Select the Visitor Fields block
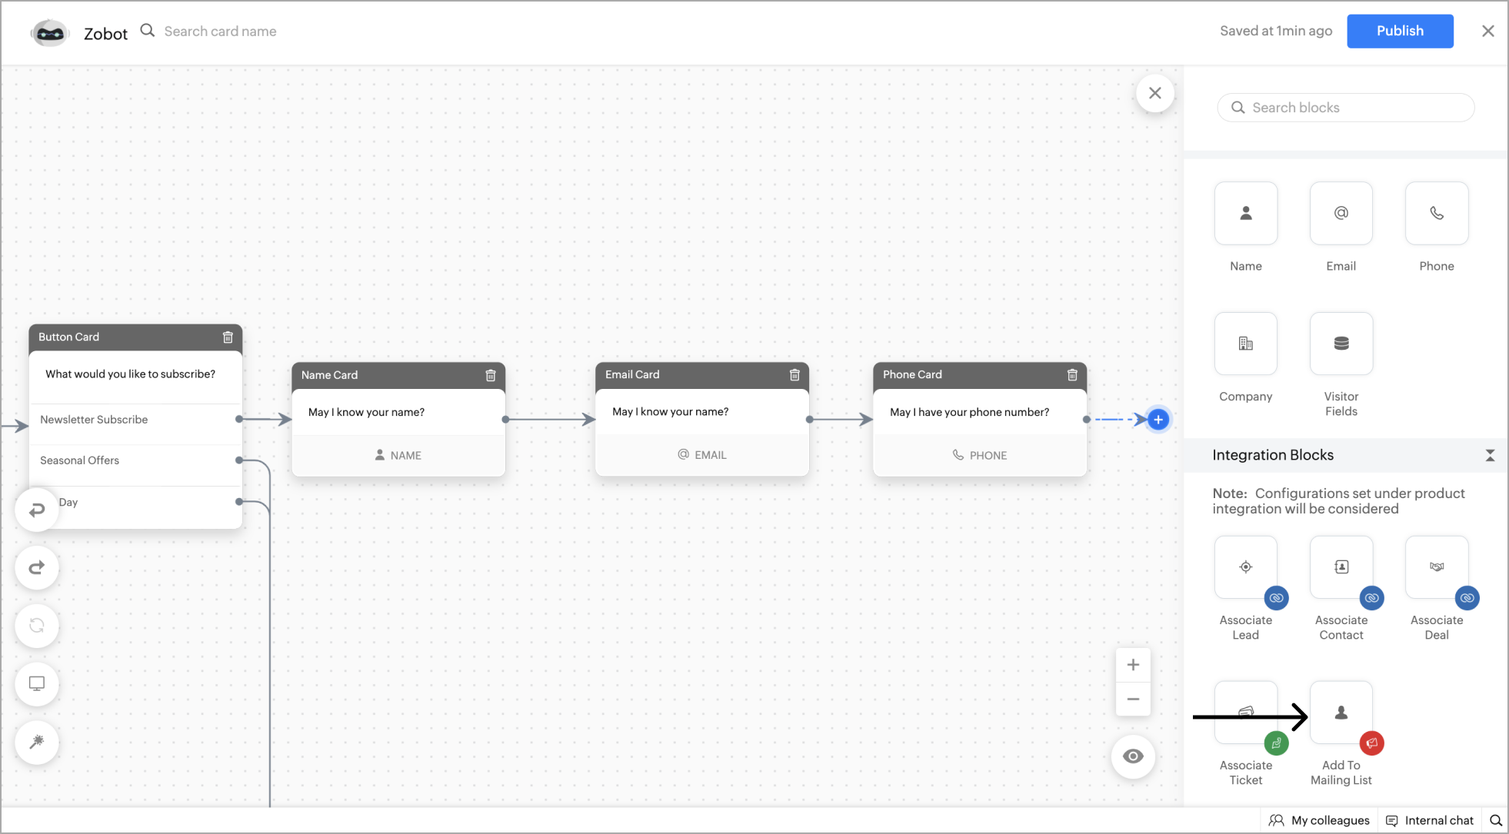Screen dimensions: 1509x834 point(1340,344)
